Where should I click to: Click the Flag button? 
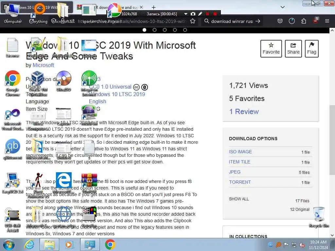click(x=312, y=49)
